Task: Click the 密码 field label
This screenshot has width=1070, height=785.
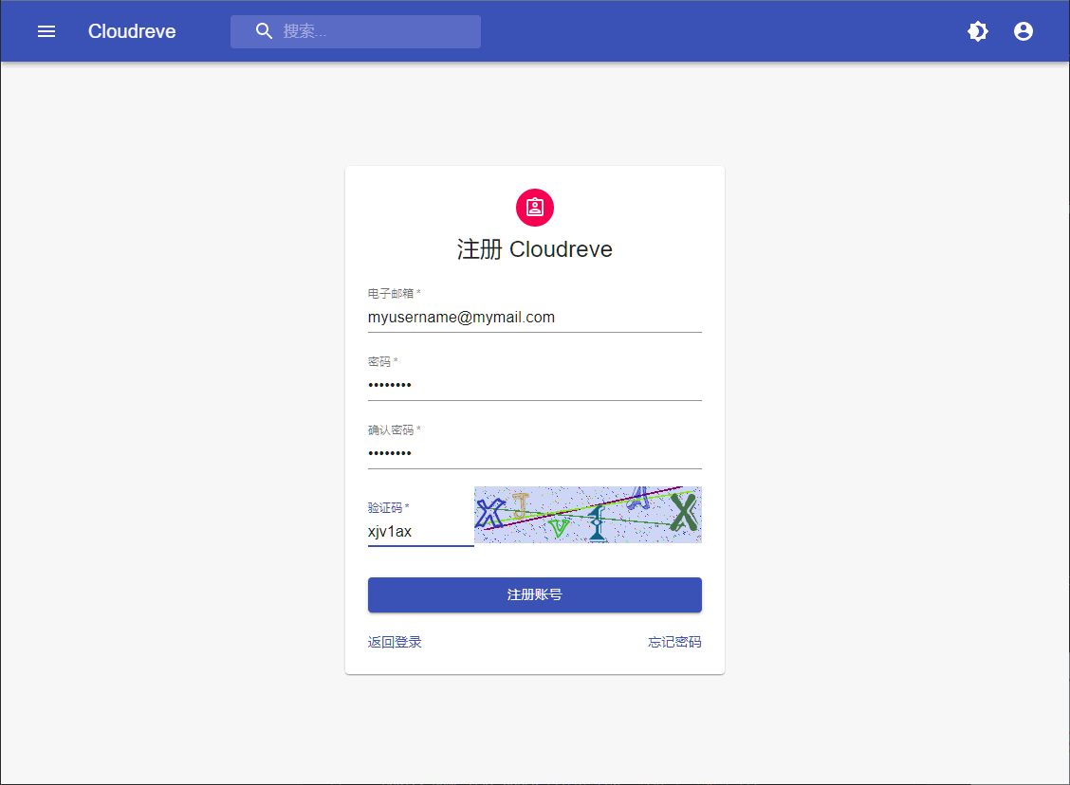Action: point(381,362)
